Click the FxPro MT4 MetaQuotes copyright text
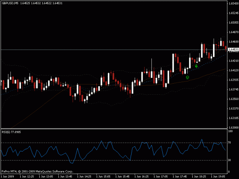239x179 pixels. click(37, 171)
